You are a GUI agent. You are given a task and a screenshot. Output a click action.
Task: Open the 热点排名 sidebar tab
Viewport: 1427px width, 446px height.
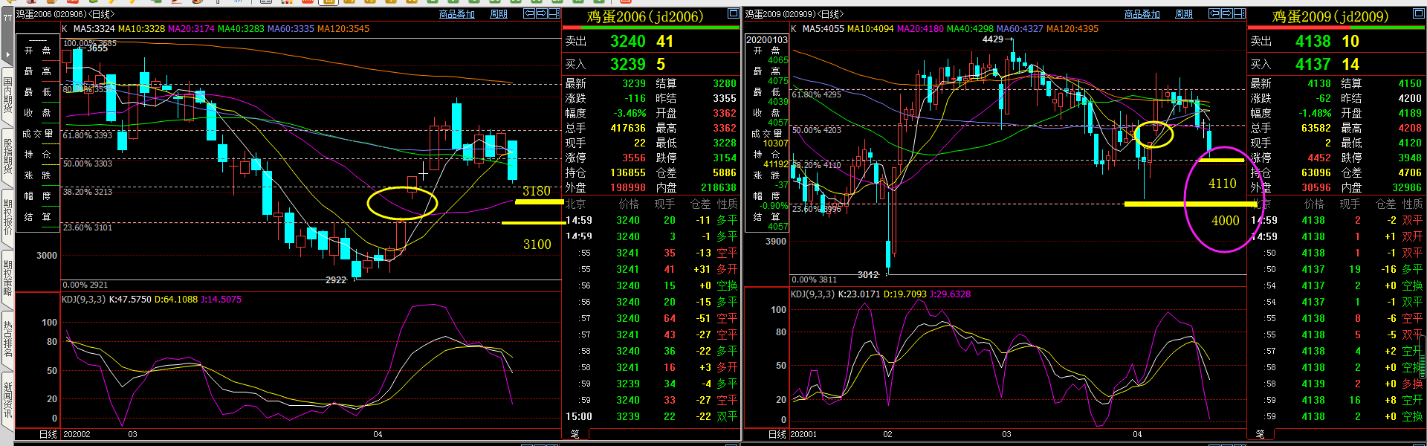[7, 340]
